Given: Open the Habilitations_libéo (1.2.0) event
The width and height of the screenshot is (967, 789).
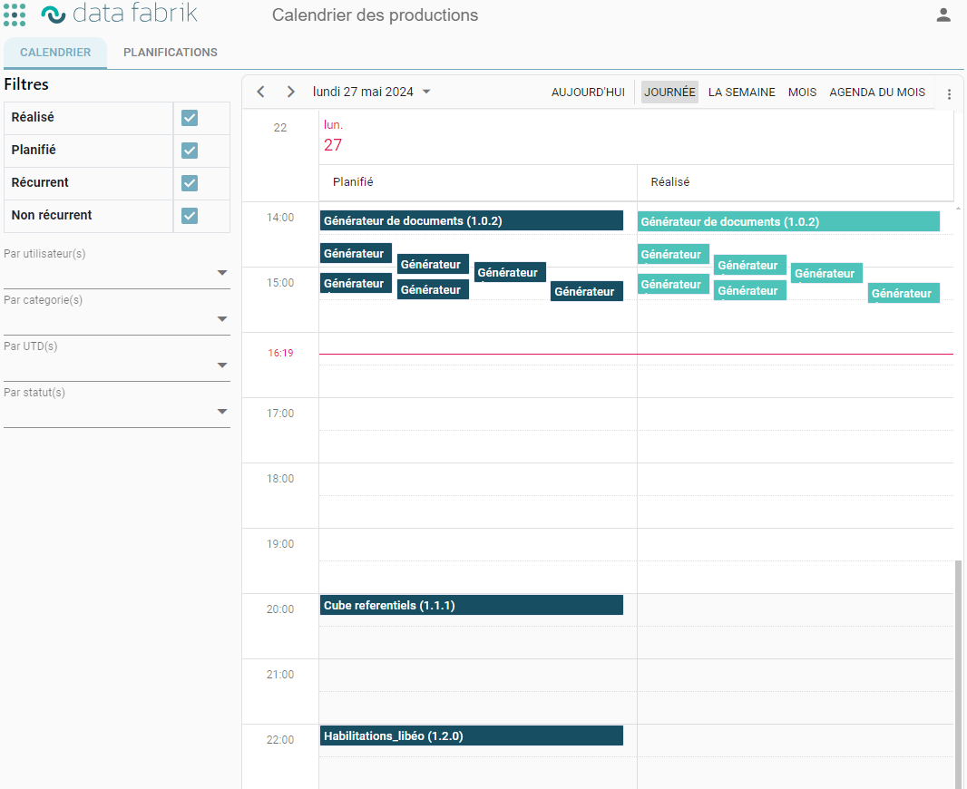Looking at the screenshot, I should 471,736.
